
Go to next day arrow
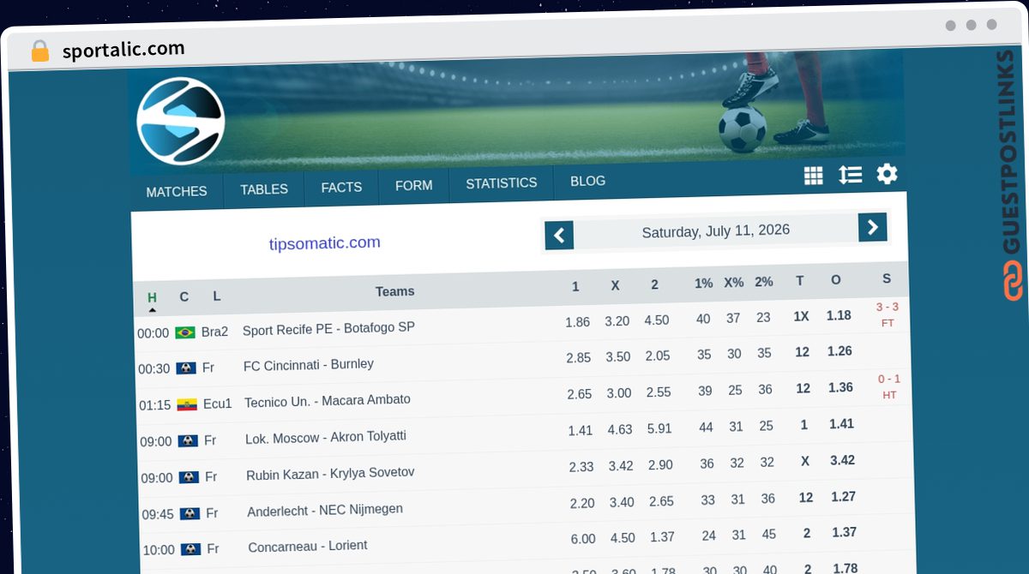[872, 227]
